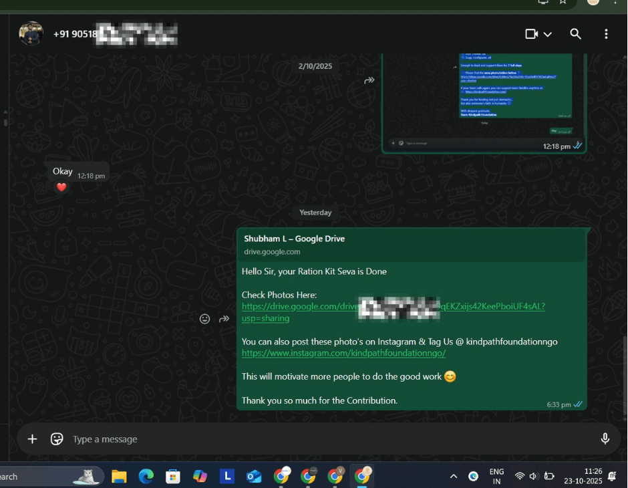Expand the call options chevron
Image resolution: width=628 pixels, height=488 pixels.
coord(548,34)
